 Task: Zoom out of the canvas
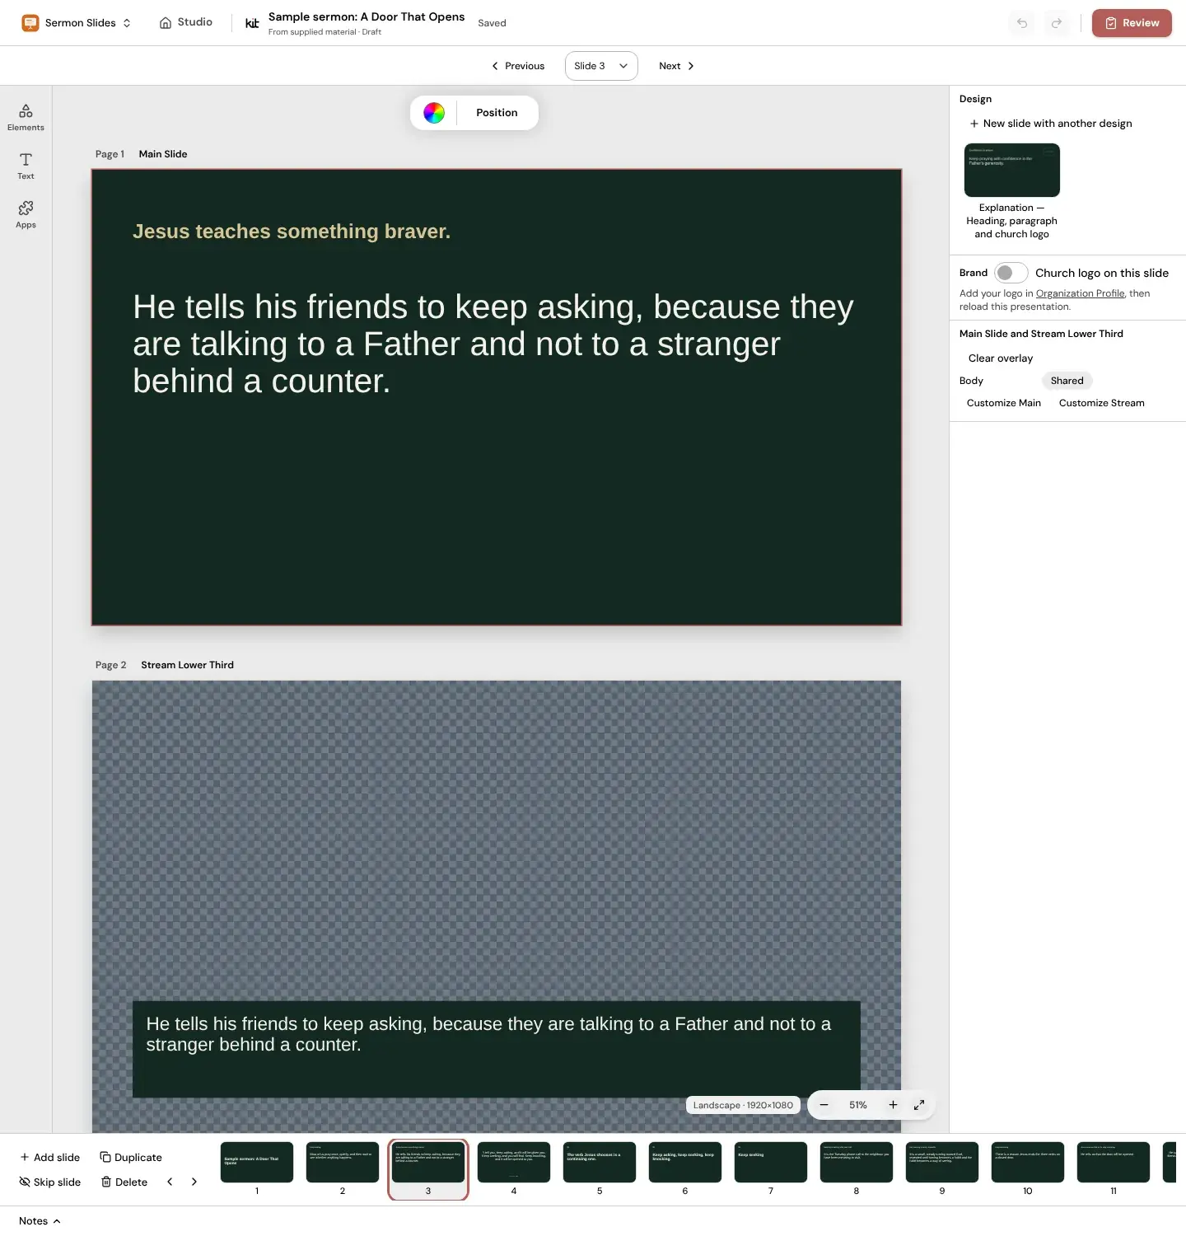click(x=824, y=1105)
